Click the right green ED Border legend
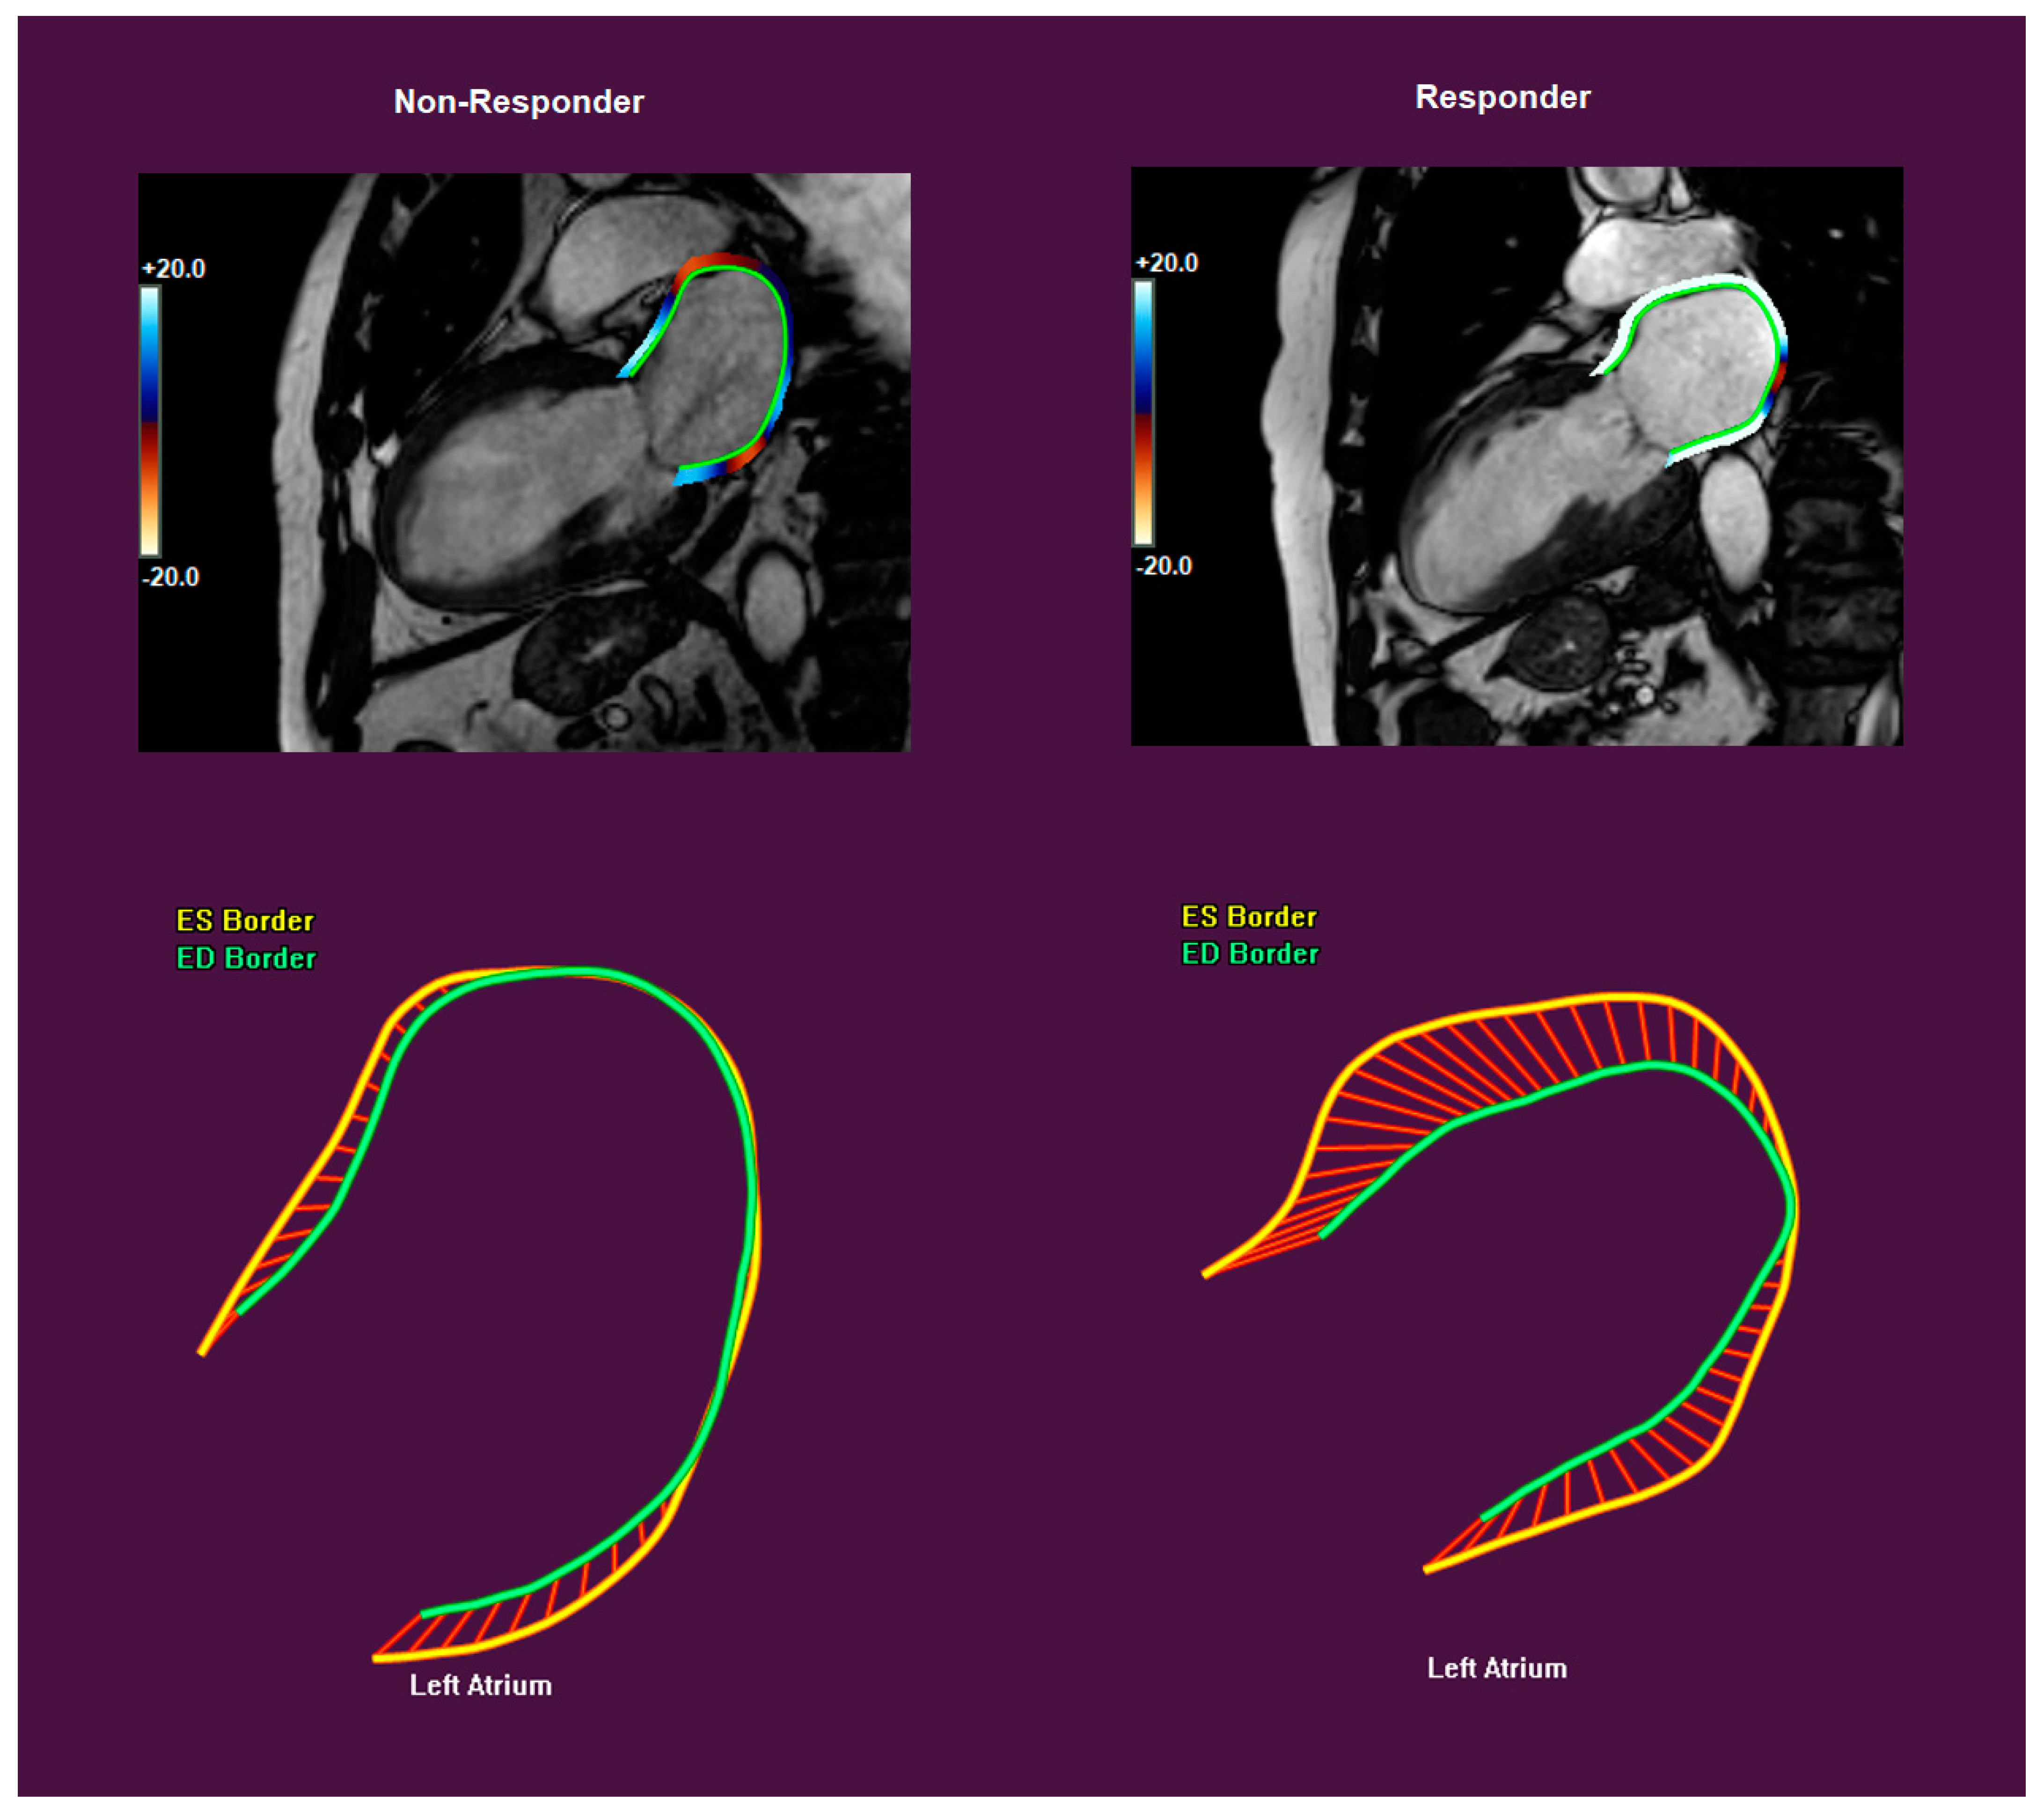Screen dimensions: 2044x1814 [1250, 953]
